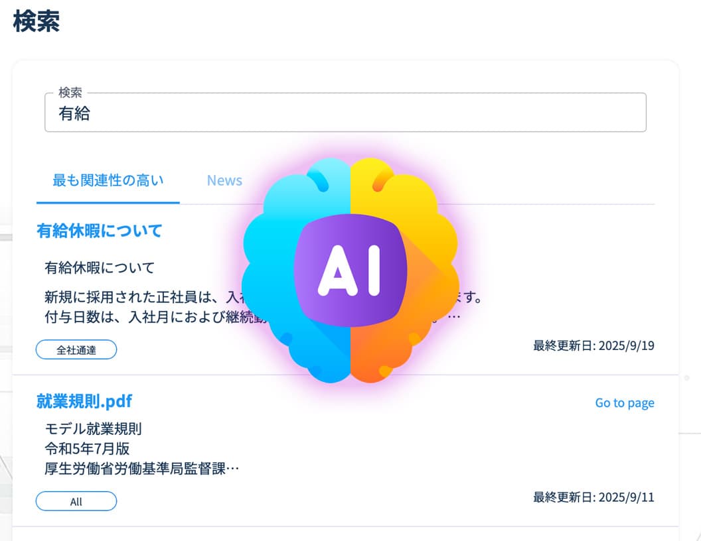Click the 有給休暇について snippet text below the title
Screen dimensions: 701x541
pyautogui.click(x=100, y=268)
